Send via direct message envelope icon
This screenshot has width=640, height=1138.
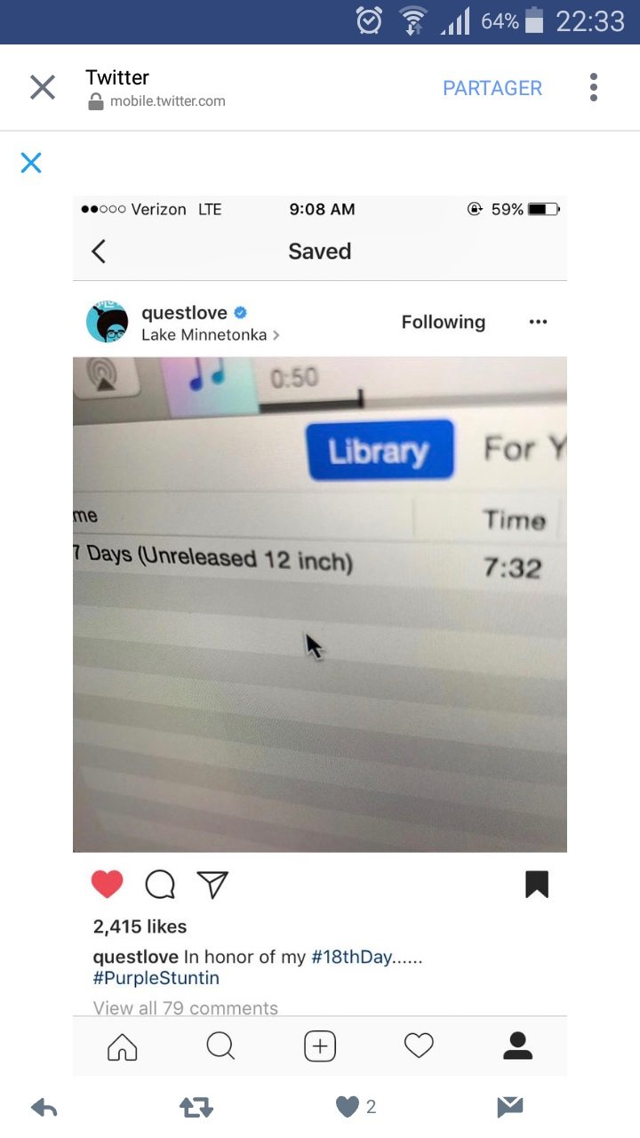coord(509,1107)
